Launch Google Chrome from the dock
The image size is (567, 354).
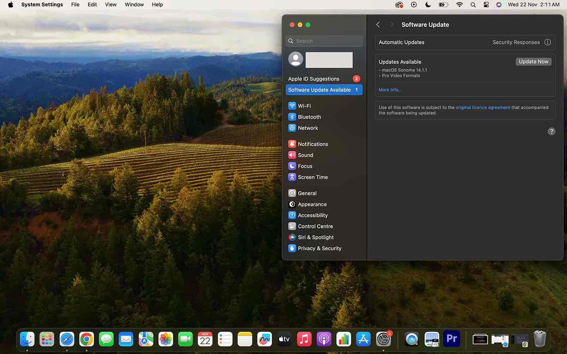tap(86, 340)
